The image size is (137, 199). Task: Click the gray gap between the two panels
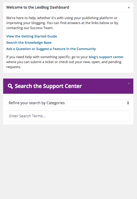coord(68,76)
